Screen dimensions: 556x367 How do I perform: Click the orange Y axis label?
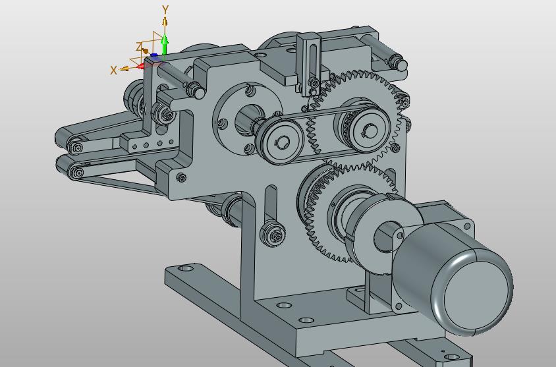165,9
